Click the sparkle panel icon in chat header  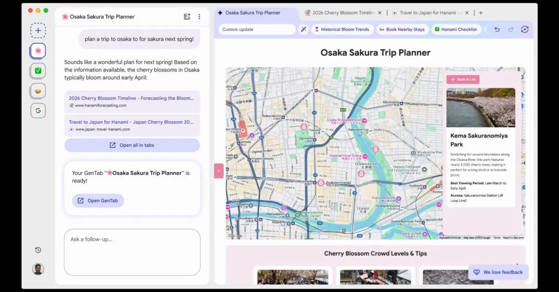[x=187, y=17]
